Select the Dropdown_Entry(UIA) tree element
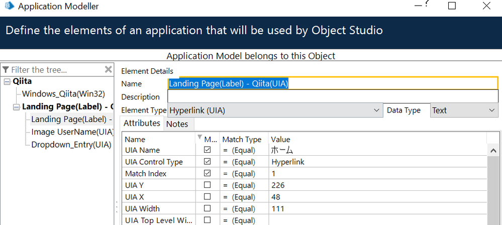 pos(71,145)
